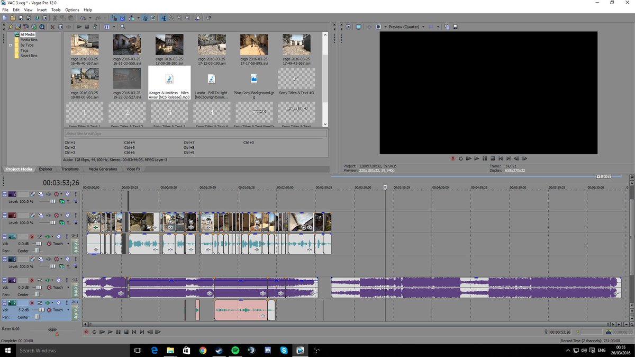Image resolution: width=635 pixels, height=357 pixels.
Task: Open a project with the folder icon
Action: coord(13,17)
